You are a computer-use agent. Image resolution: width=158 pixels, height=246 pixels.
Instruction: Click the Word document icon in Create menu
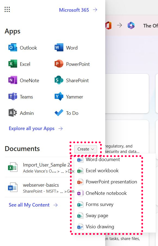[x=80, y=160]
